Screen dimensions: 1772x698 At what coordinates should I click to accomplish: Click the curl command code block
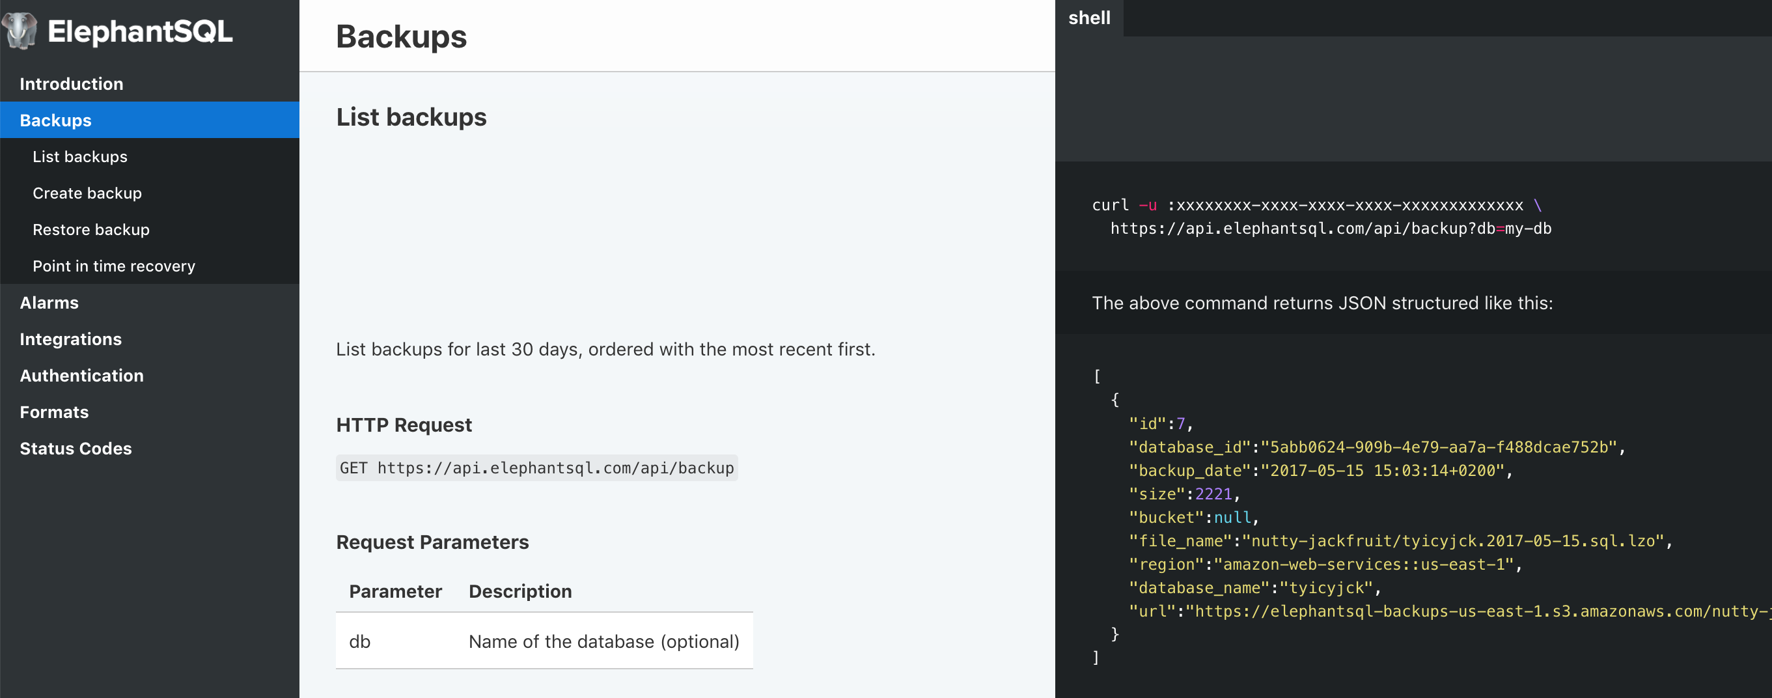click(1321, 217)
